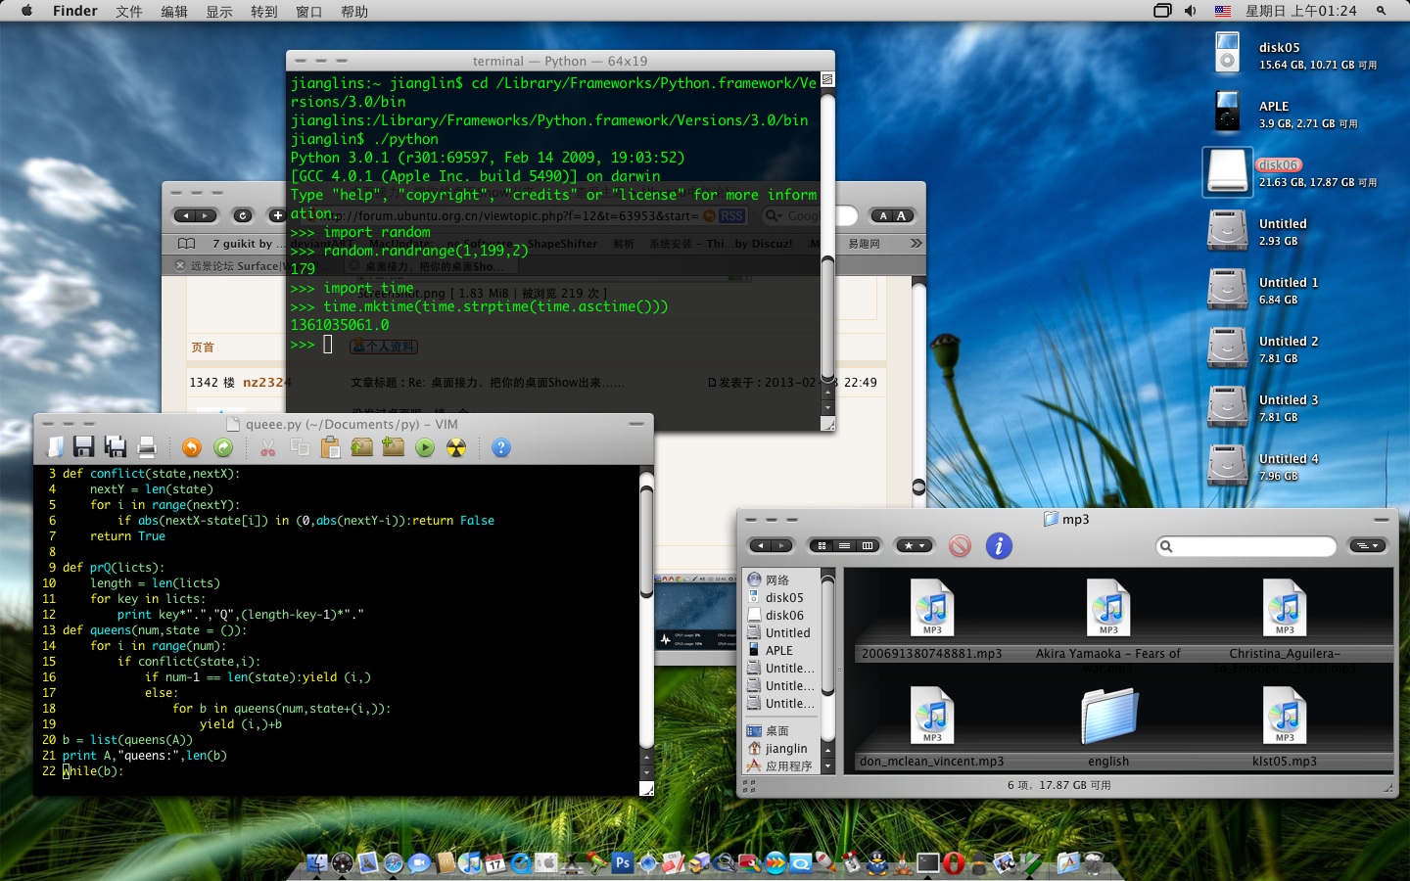Click the Opera icon in the Dock

point(954,862)
